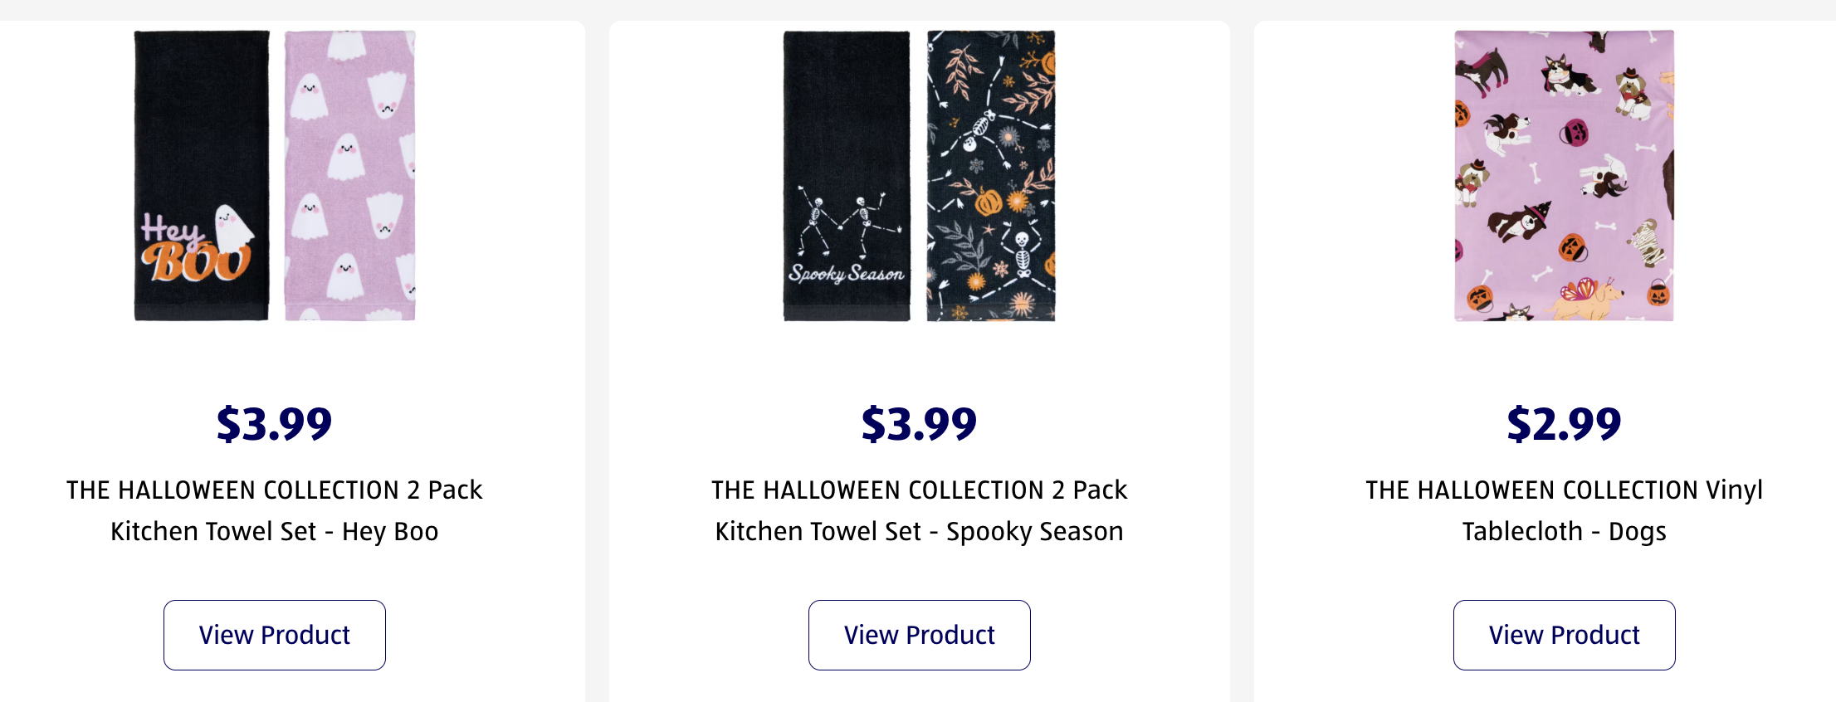
Task: Click the $2.99 tablecloth price
Action: point(1564,424)
